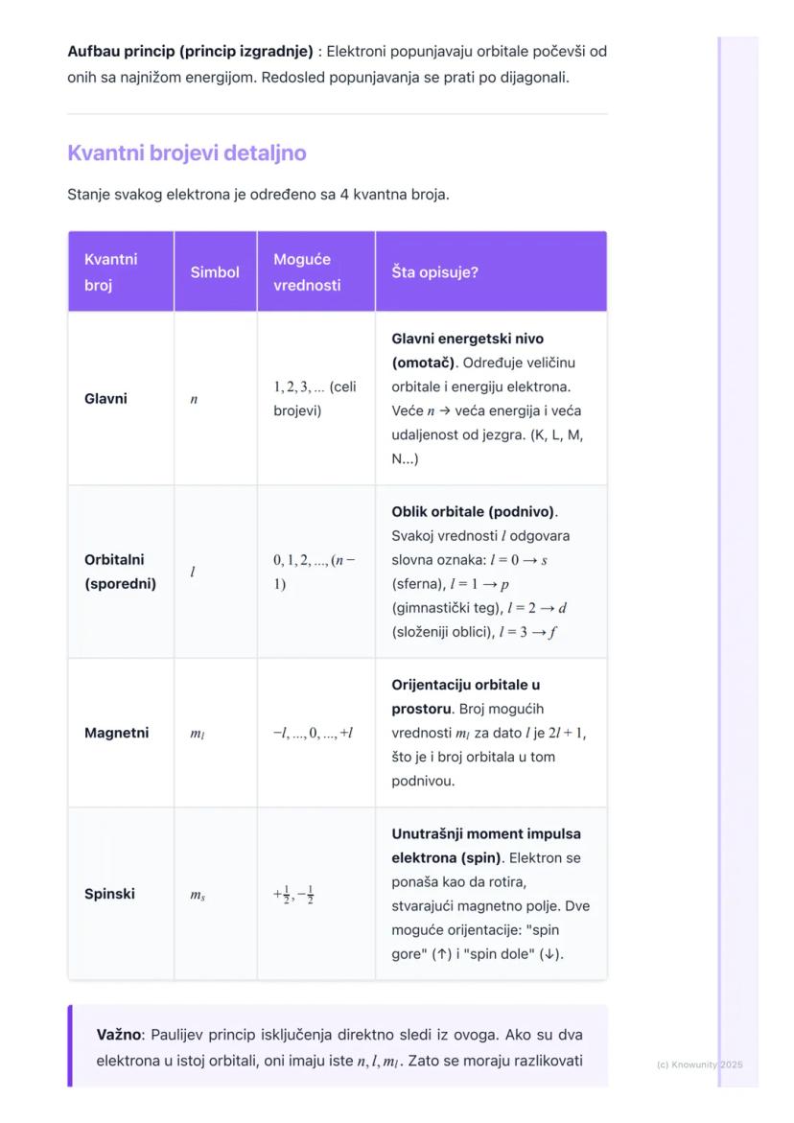Click the spin values +½, −½ cell
794x1123 pixels.
click(x=294, y=895)
